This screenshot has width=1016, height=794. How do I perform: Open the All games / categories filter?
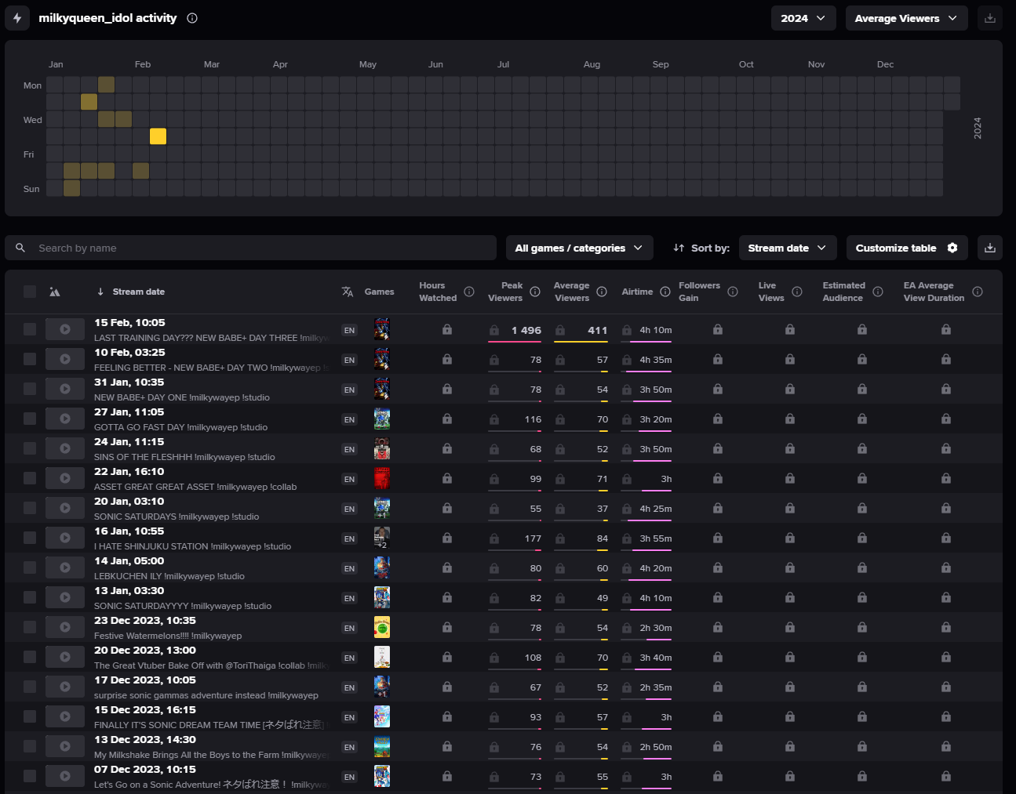(578, 248)
